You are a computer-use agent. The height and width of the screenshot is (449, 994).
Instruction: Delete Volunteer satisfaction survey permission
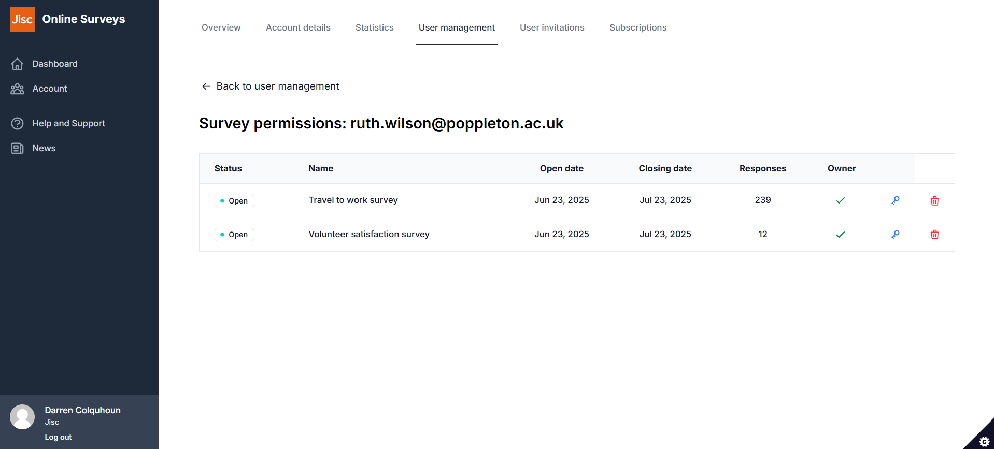point(934,235)
